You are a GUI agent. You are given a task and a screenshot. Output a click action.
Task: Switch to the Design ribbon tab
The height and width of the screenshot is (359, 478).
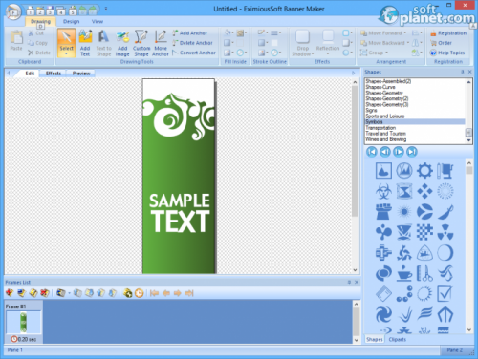point(71,21)
